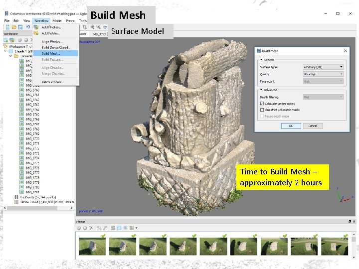Click the Add Photos icon in Workflow menu
Image resolution: width=359 pixels, height=269 pixels.
coord(36,27)
